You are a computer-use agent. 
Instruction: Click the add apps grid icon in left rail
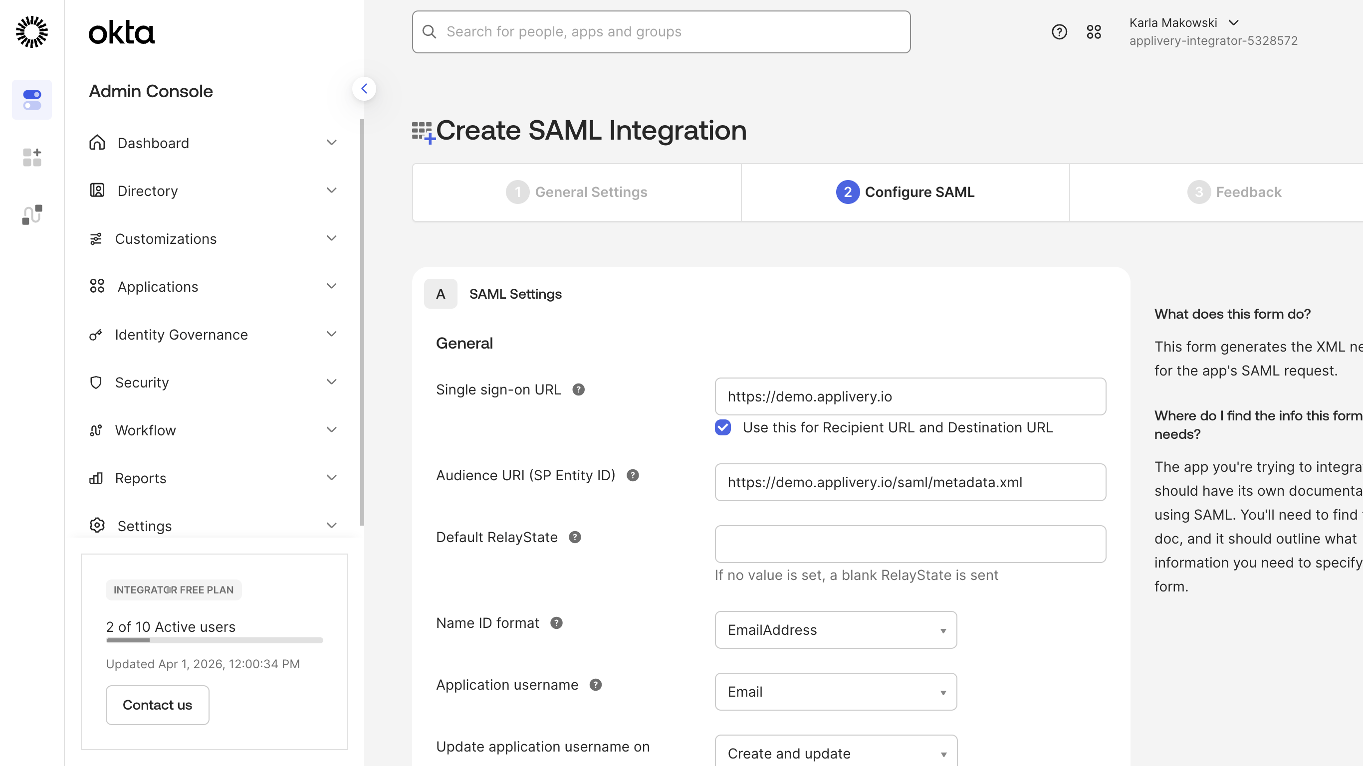31,157
